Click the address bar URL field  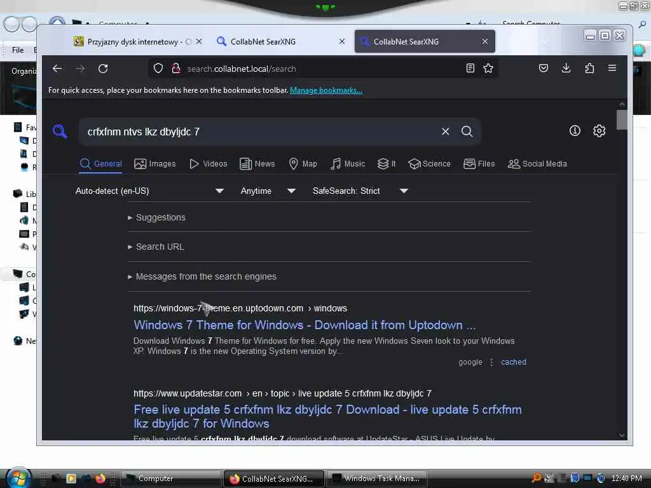pos(324,69)
